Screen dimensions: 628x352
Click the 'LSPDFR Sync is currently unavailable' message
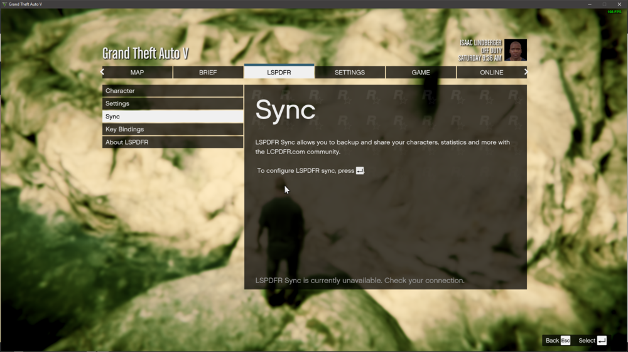click(360, 281)
